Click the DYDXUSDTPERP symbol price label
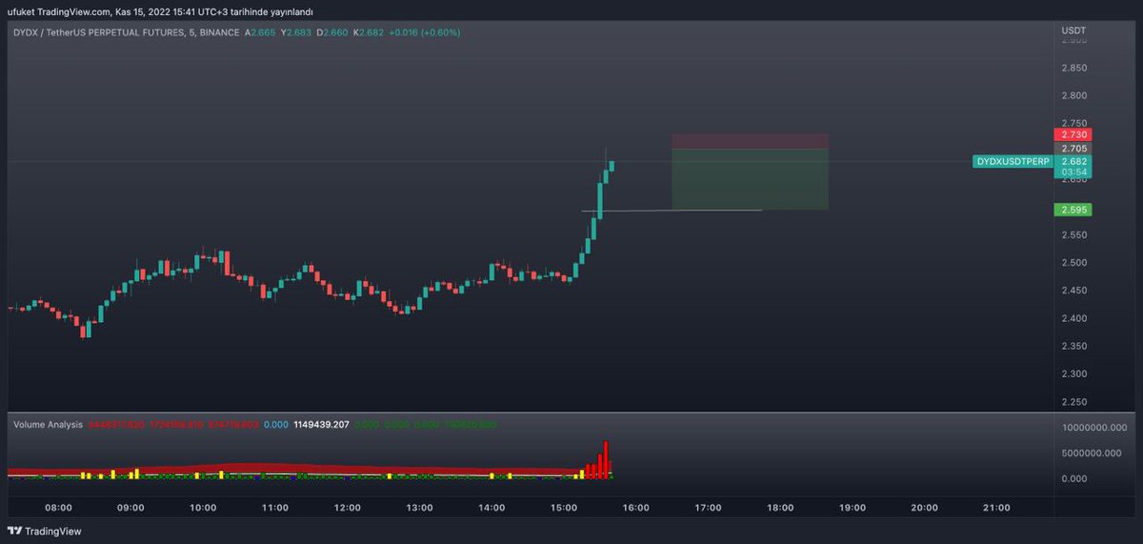The image size is (1143, 544). pos(1013,162)
